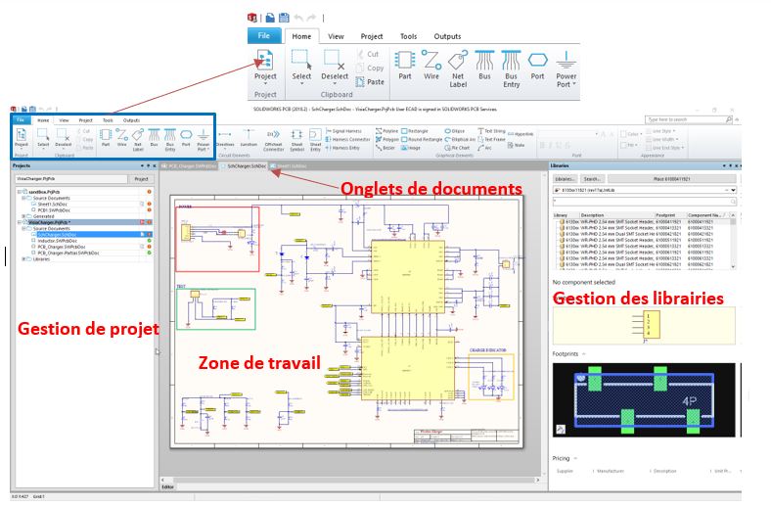Select PCB1.SWPcbDoc in the Projects tree
This screenshot has width=771, height=507.
pyautogui.click(x=54, y=210)
